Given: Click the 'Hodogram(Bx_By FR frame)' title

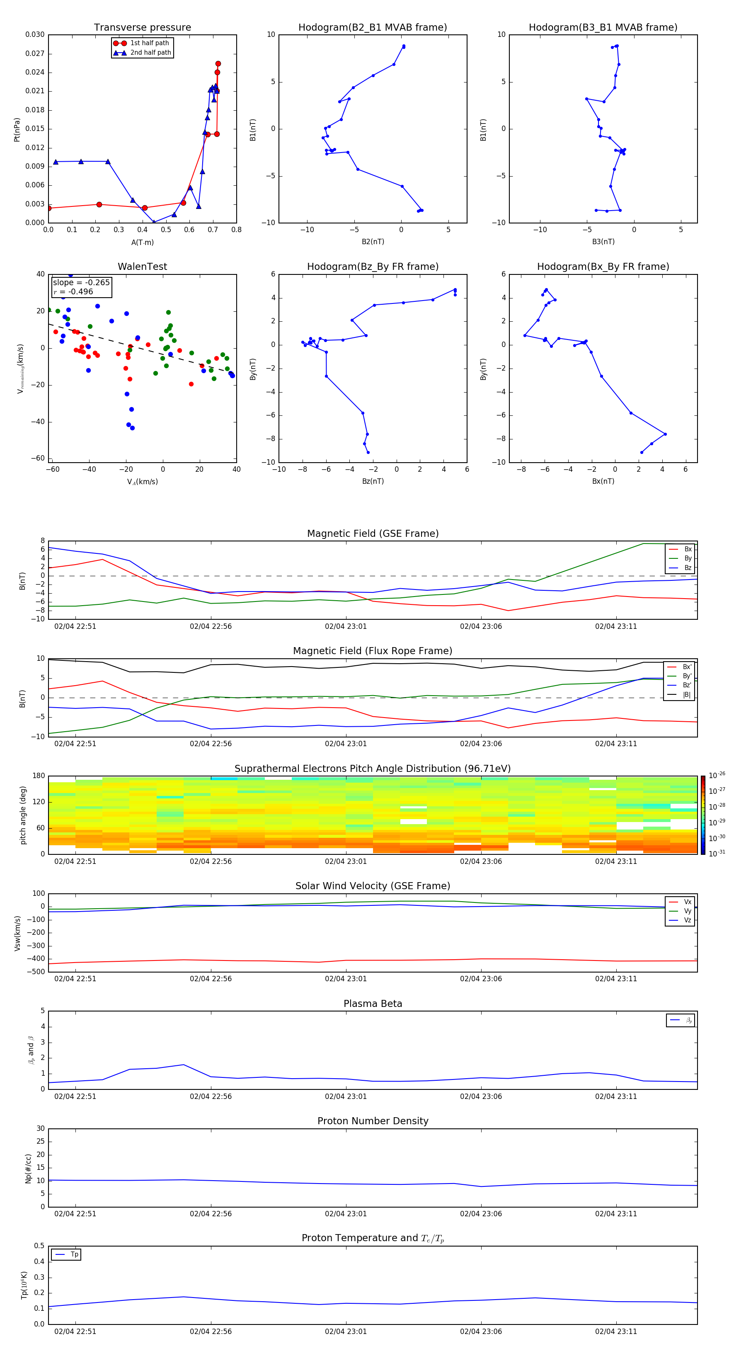Looking at the screenshot, I should 603,267.
